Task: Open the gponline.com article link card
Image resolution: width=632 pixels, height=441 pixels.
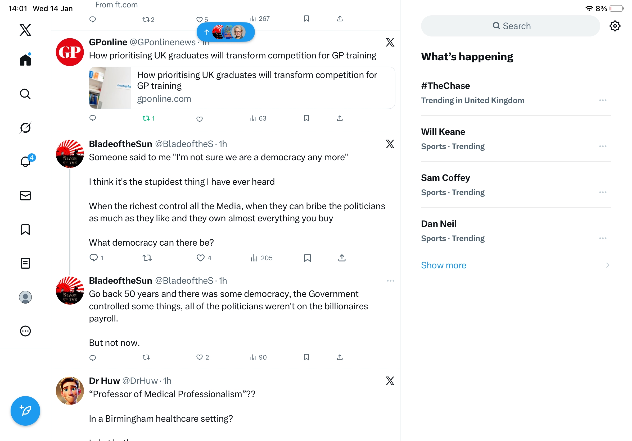Action: 242,88
